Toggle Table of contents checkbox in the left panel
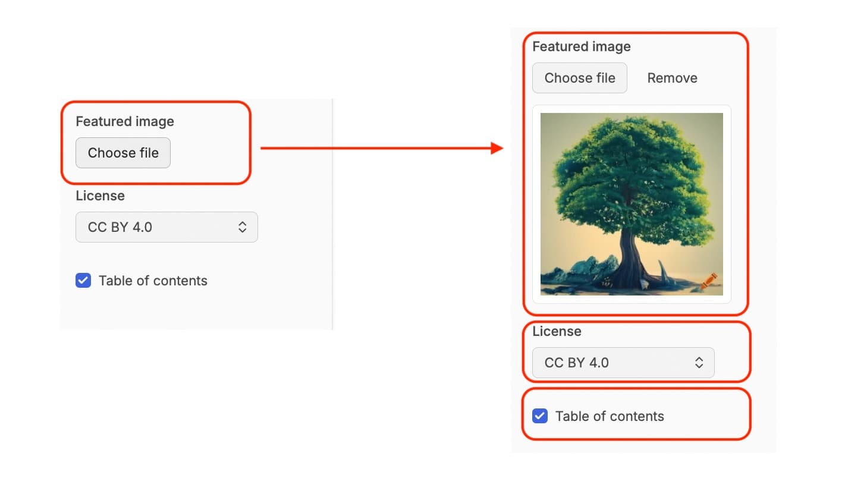This screenshot has width=845, height=478. click(x=83, y=281)
